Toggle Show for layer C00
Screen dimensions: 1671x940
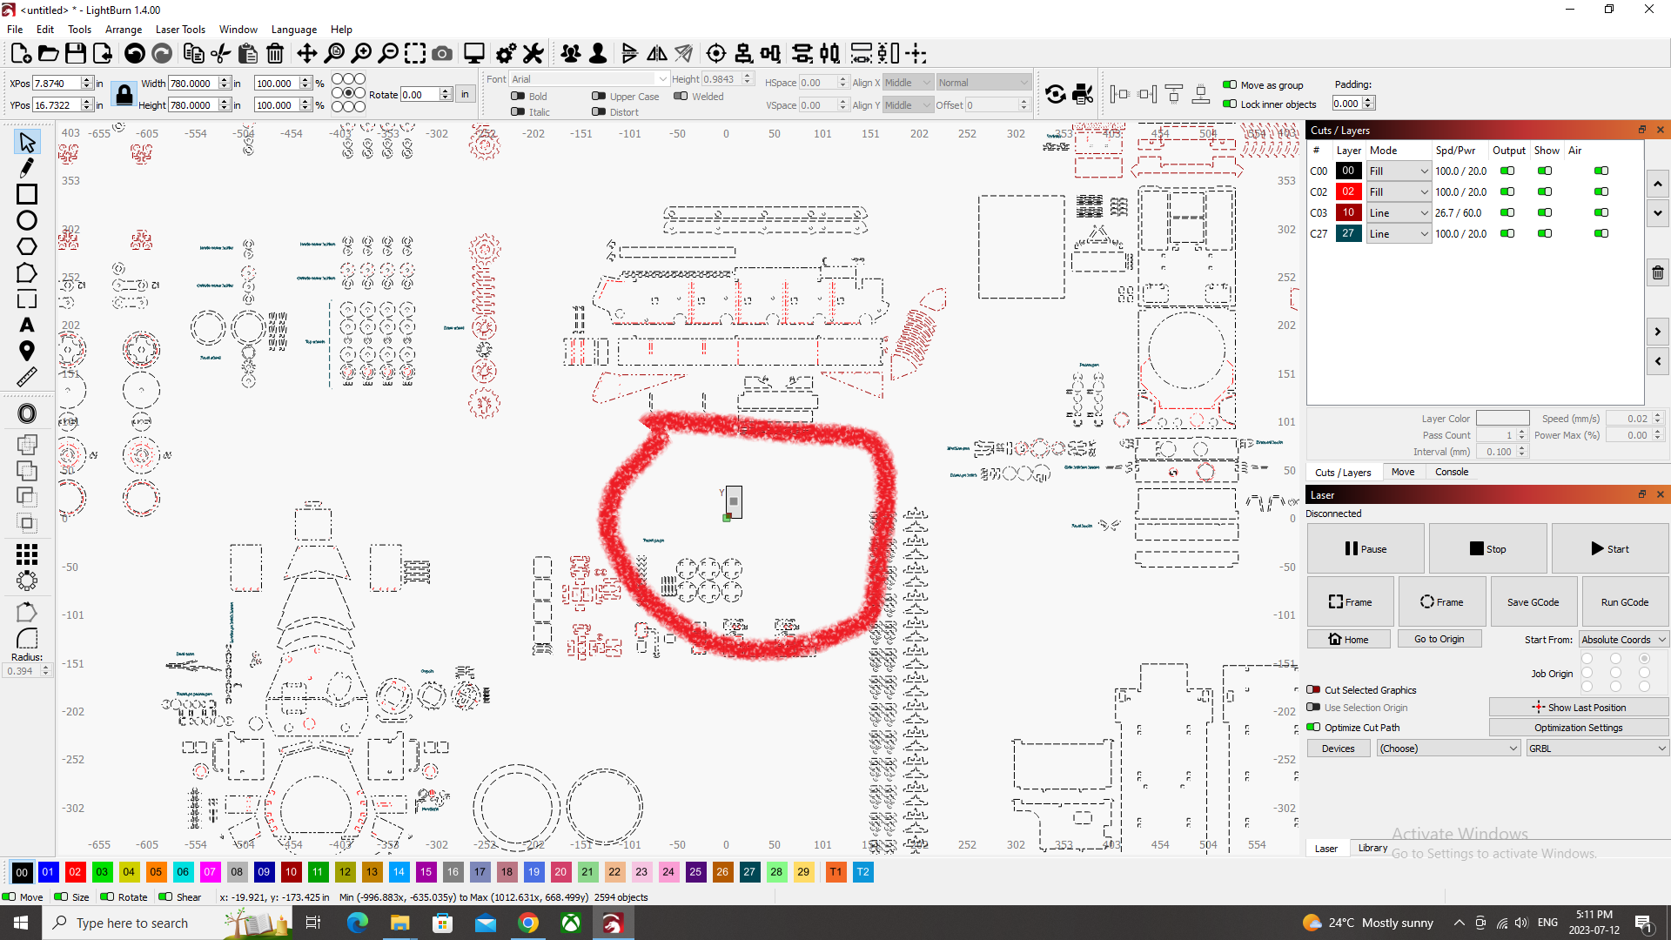[x=1545, y=171]
